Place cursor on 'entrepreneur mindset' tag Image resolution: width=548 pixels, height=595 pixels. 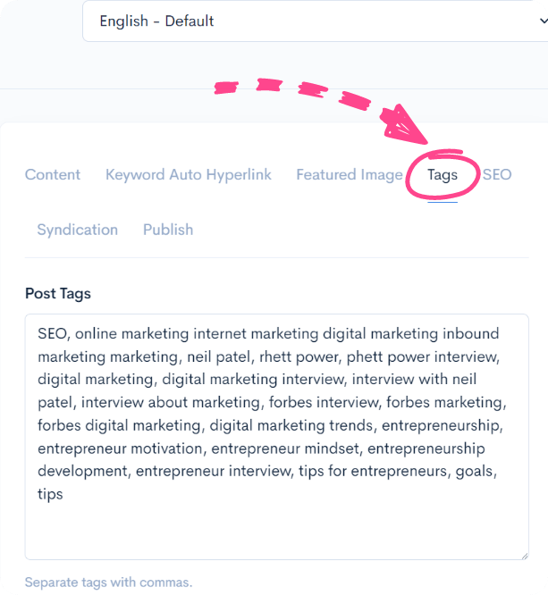[x=286, y=448]
